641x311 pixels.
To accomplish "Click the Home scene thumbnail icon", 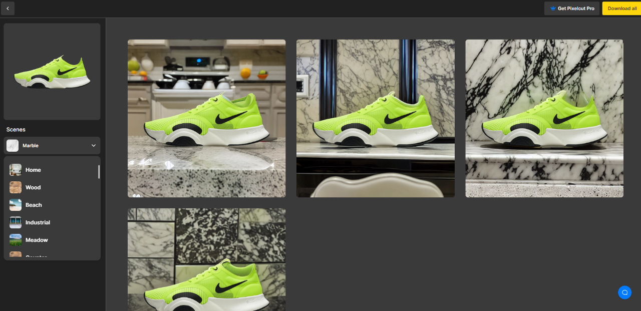I will click(x=16, y=170).
